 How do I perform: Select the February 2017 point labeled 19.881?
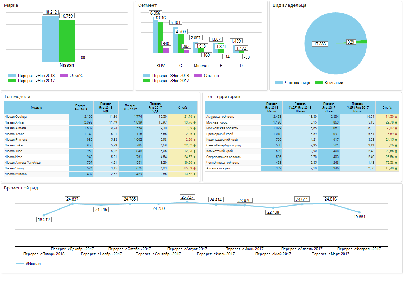359,212
